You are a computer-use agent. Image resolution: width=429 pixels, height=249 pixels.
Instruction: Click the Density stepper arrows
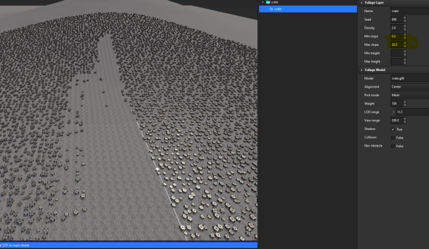click(x=405, y=27)
